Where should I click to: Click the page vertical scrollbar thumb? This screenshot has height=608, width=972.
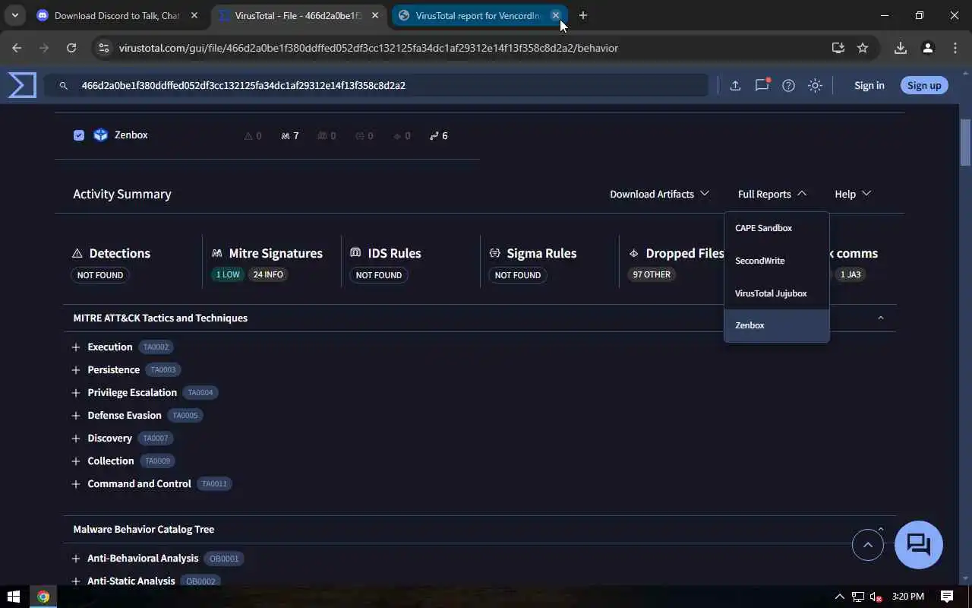tap(965, 142)
